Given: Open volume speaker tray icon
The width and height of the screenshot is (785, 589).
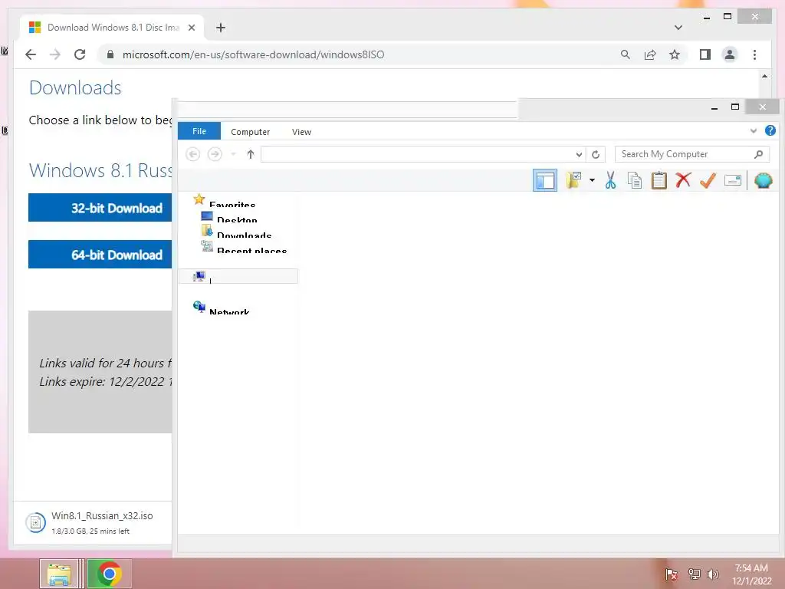Looking at the screenshot, I should point(713,574).
